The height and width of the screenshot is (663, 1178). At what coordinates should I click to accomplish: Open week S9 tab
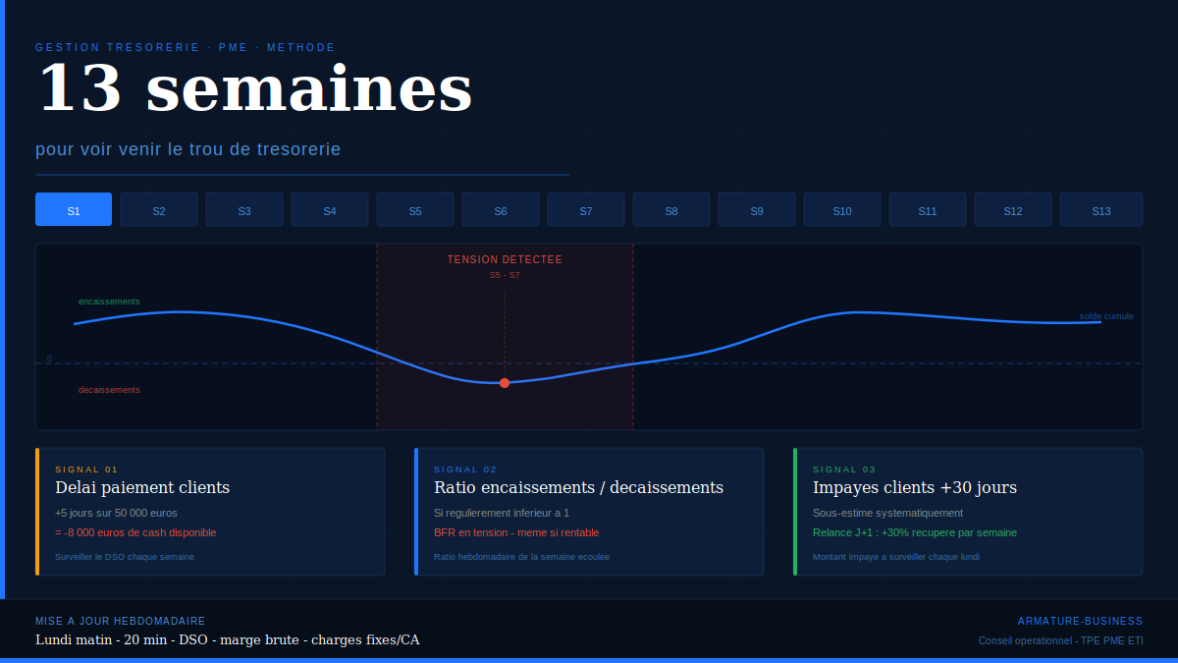point(757,209)
